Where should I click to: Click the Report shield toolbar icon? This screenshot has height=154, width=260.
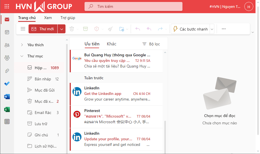coord(97,29)
